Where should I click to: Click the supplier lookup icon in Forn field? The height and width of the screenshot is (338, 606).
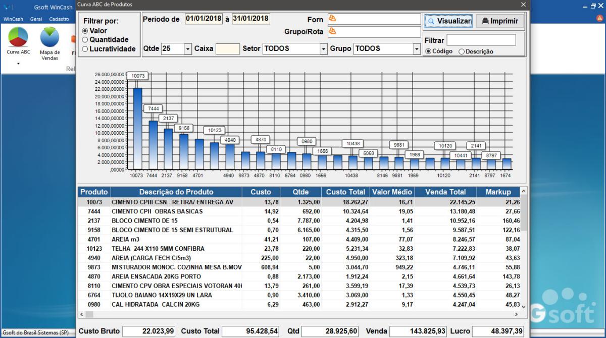pos(332,19)
